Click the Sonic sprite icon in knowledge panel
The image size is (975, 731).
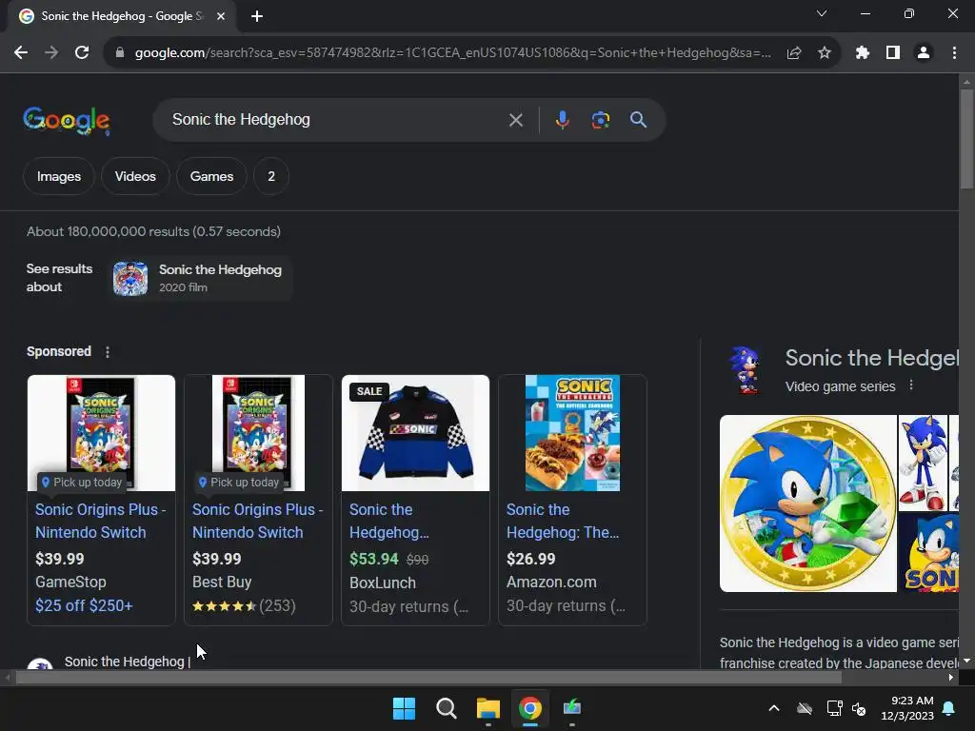[x=745, y=370]
